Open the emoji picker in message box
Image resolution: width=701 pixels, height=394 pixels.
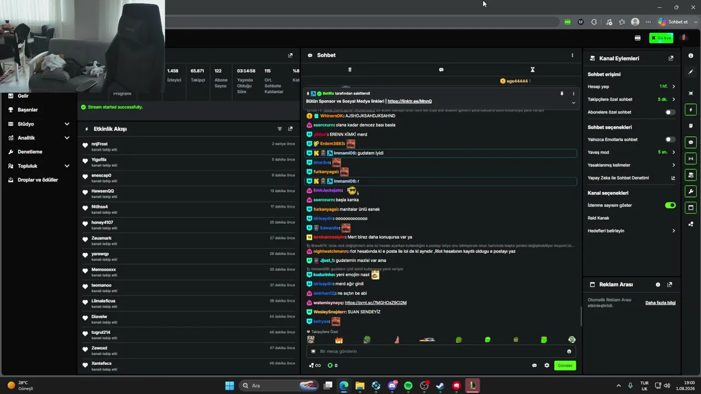tap(569, 351)
